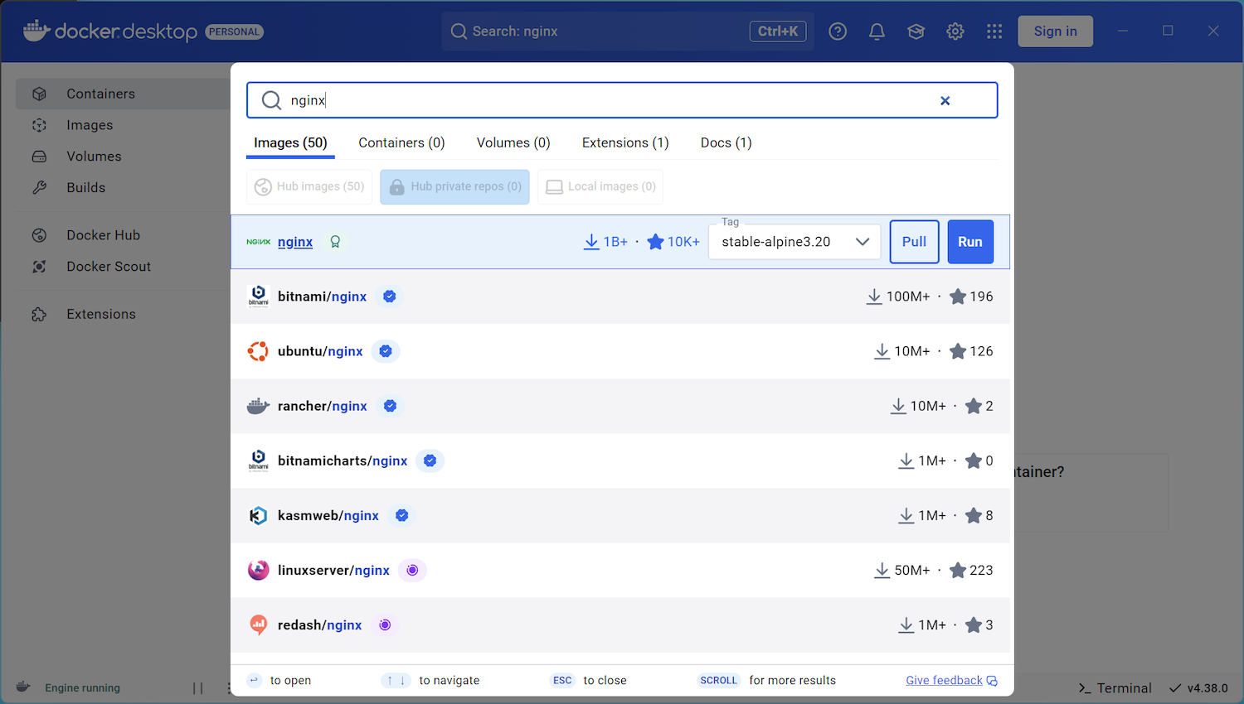The width and height of the screenshot is (1244, 704).
Task: Open Settings gear icon
Action: [x=955, y=31]
